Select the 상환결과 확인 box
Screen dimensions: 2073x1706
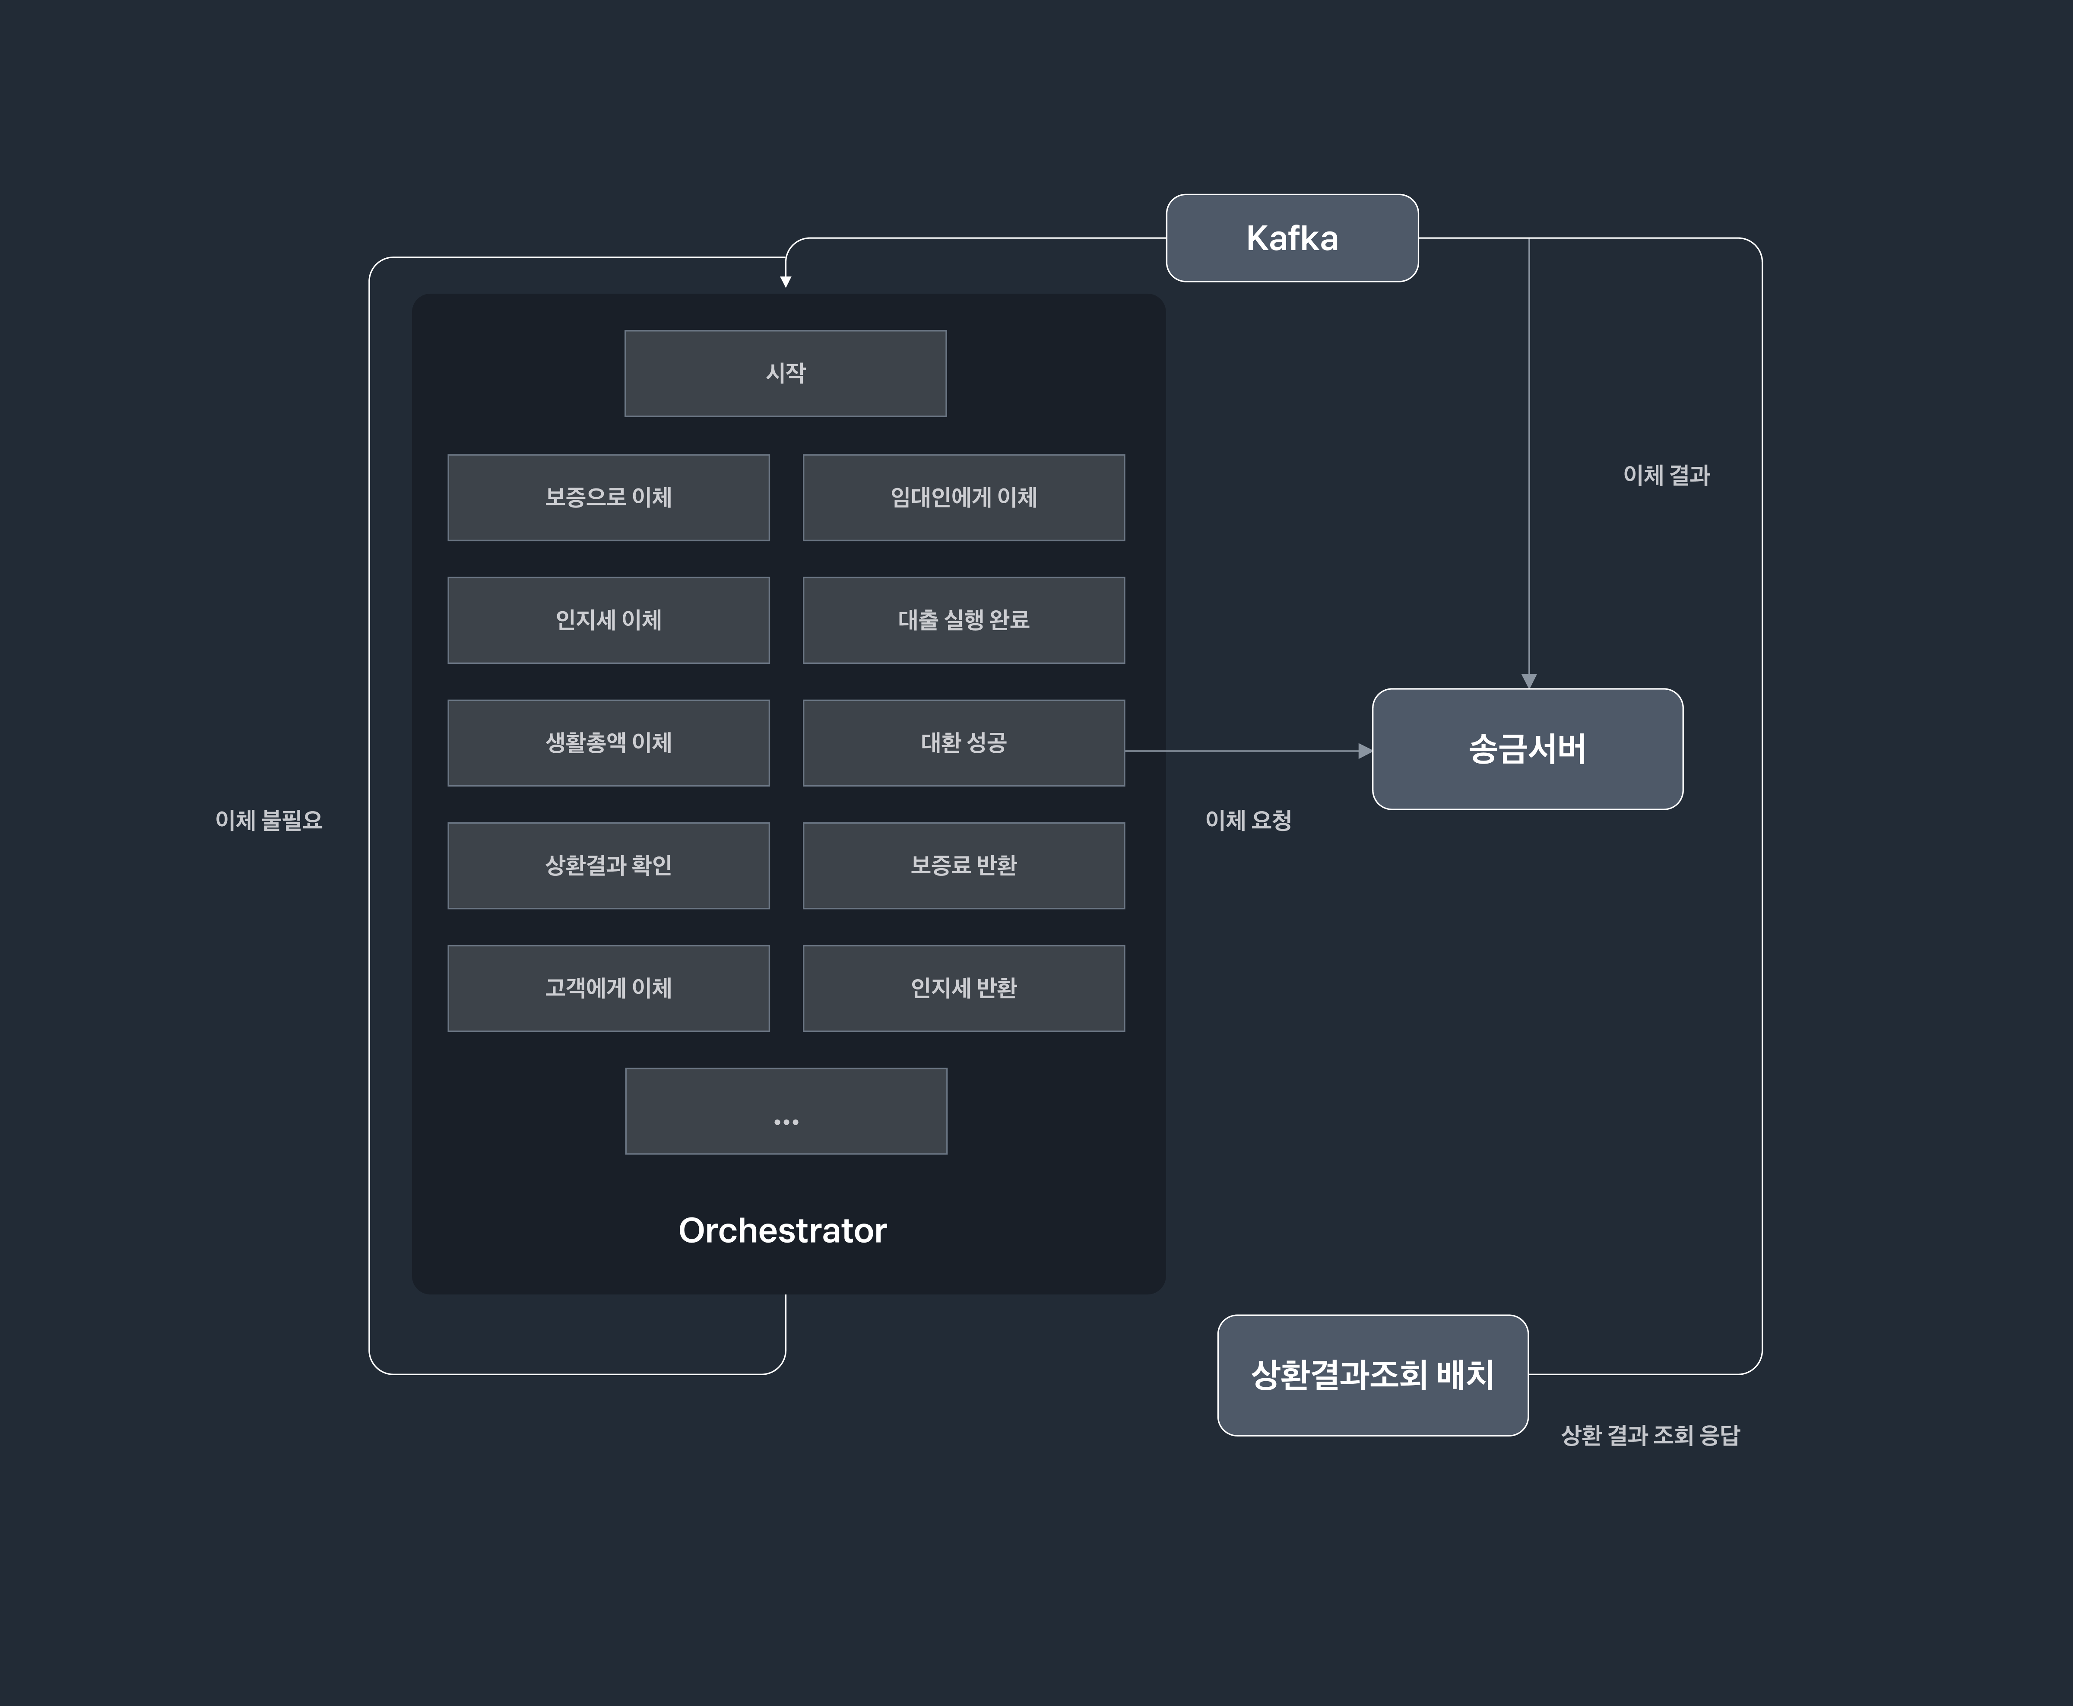(608, 866)
